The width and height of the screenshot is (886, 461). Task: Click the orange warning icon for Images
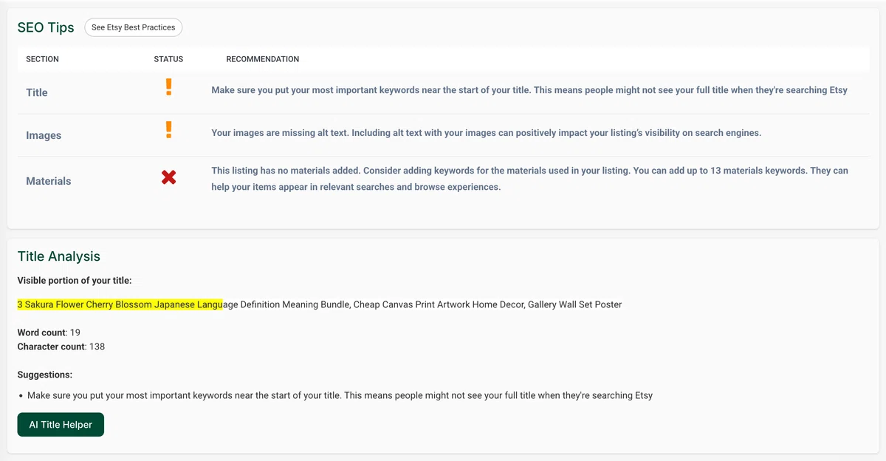coord(168,130)
